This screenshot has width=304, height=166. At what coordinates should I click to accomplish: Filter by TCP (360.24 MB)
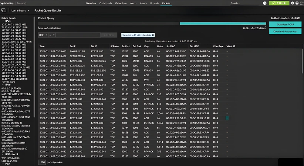10,158
